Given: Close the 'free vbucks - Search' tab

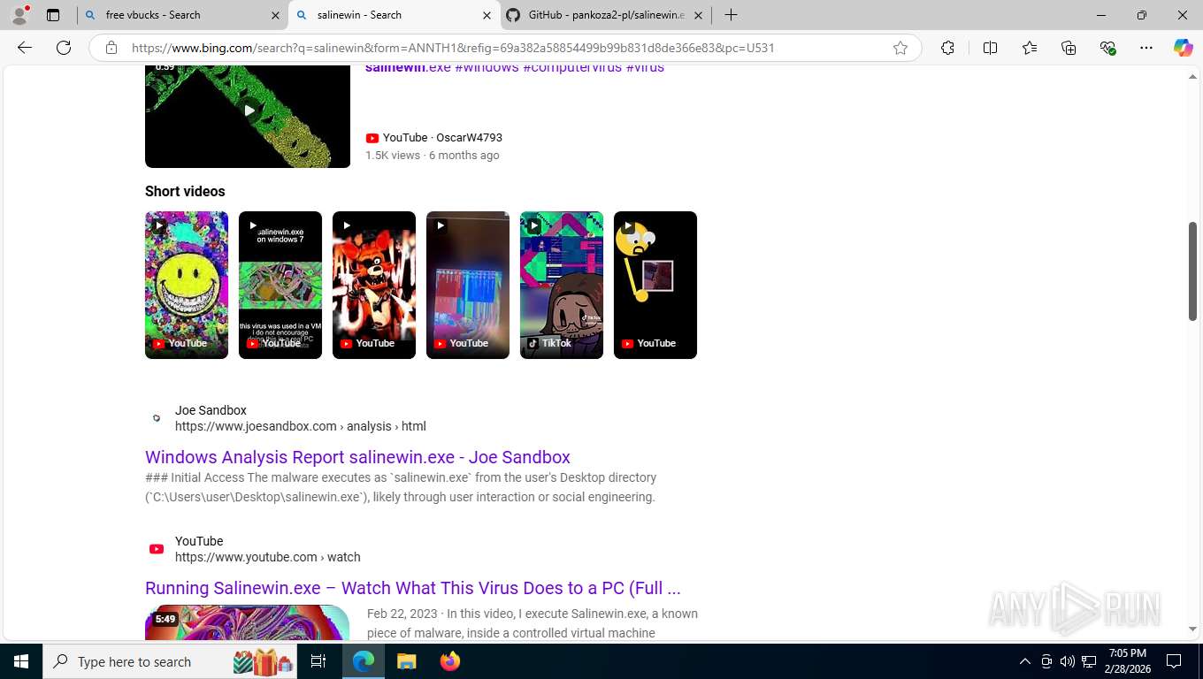Looking at the screenshot, I should tap(275, 15).
